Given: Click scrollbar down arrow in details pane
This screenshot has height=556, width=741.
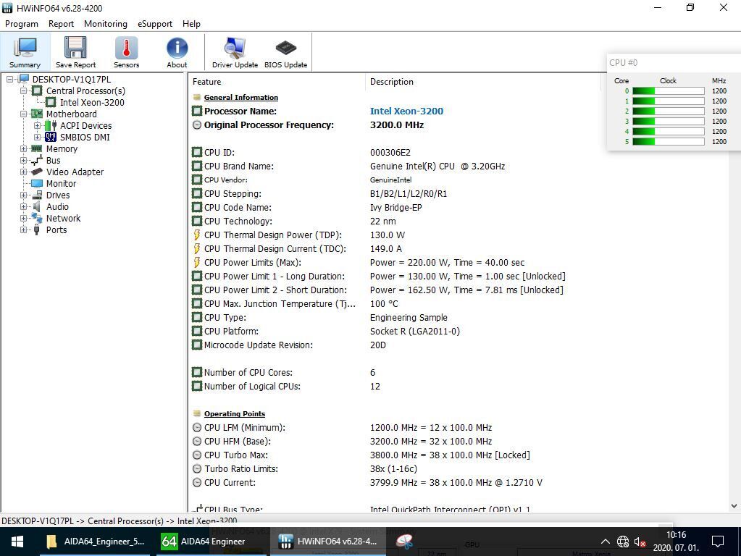Looking at the screenshot, I should [734, 505].
